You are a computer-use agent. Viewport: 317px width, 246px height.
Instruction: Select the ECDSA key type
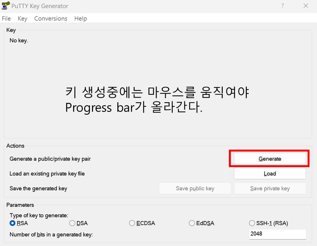(x=142, y=223)
